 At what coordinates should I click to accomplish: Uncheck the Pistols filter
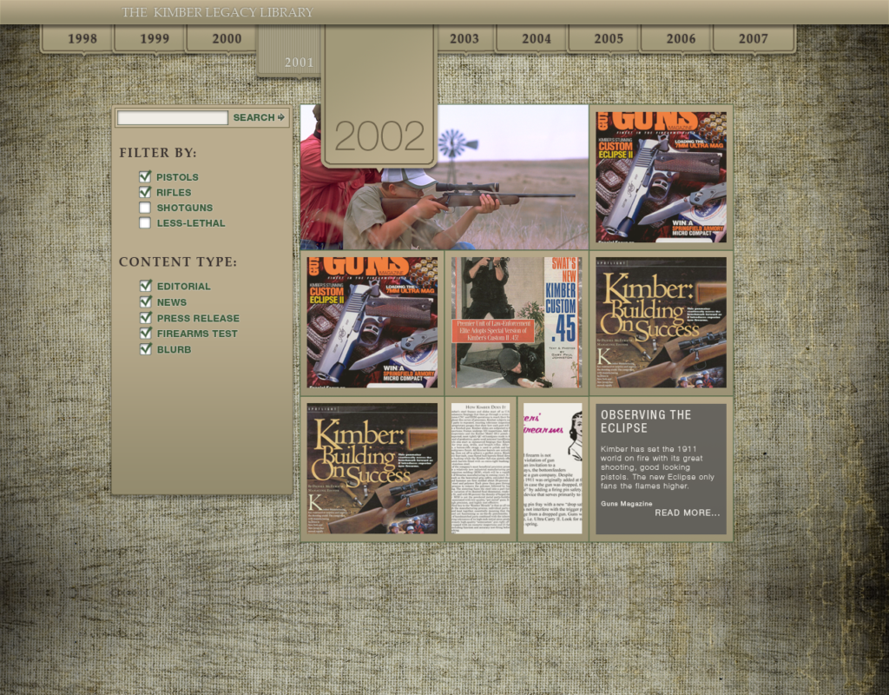coord(145,176)
